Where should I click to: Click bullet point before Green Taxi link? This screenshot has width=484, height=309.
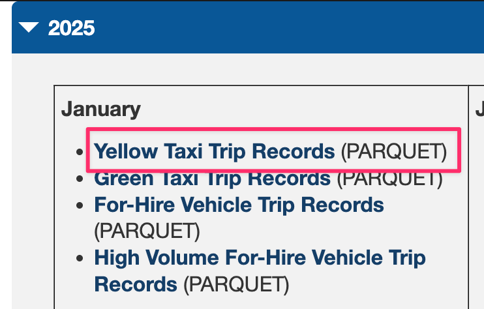(x=80, y=179)
